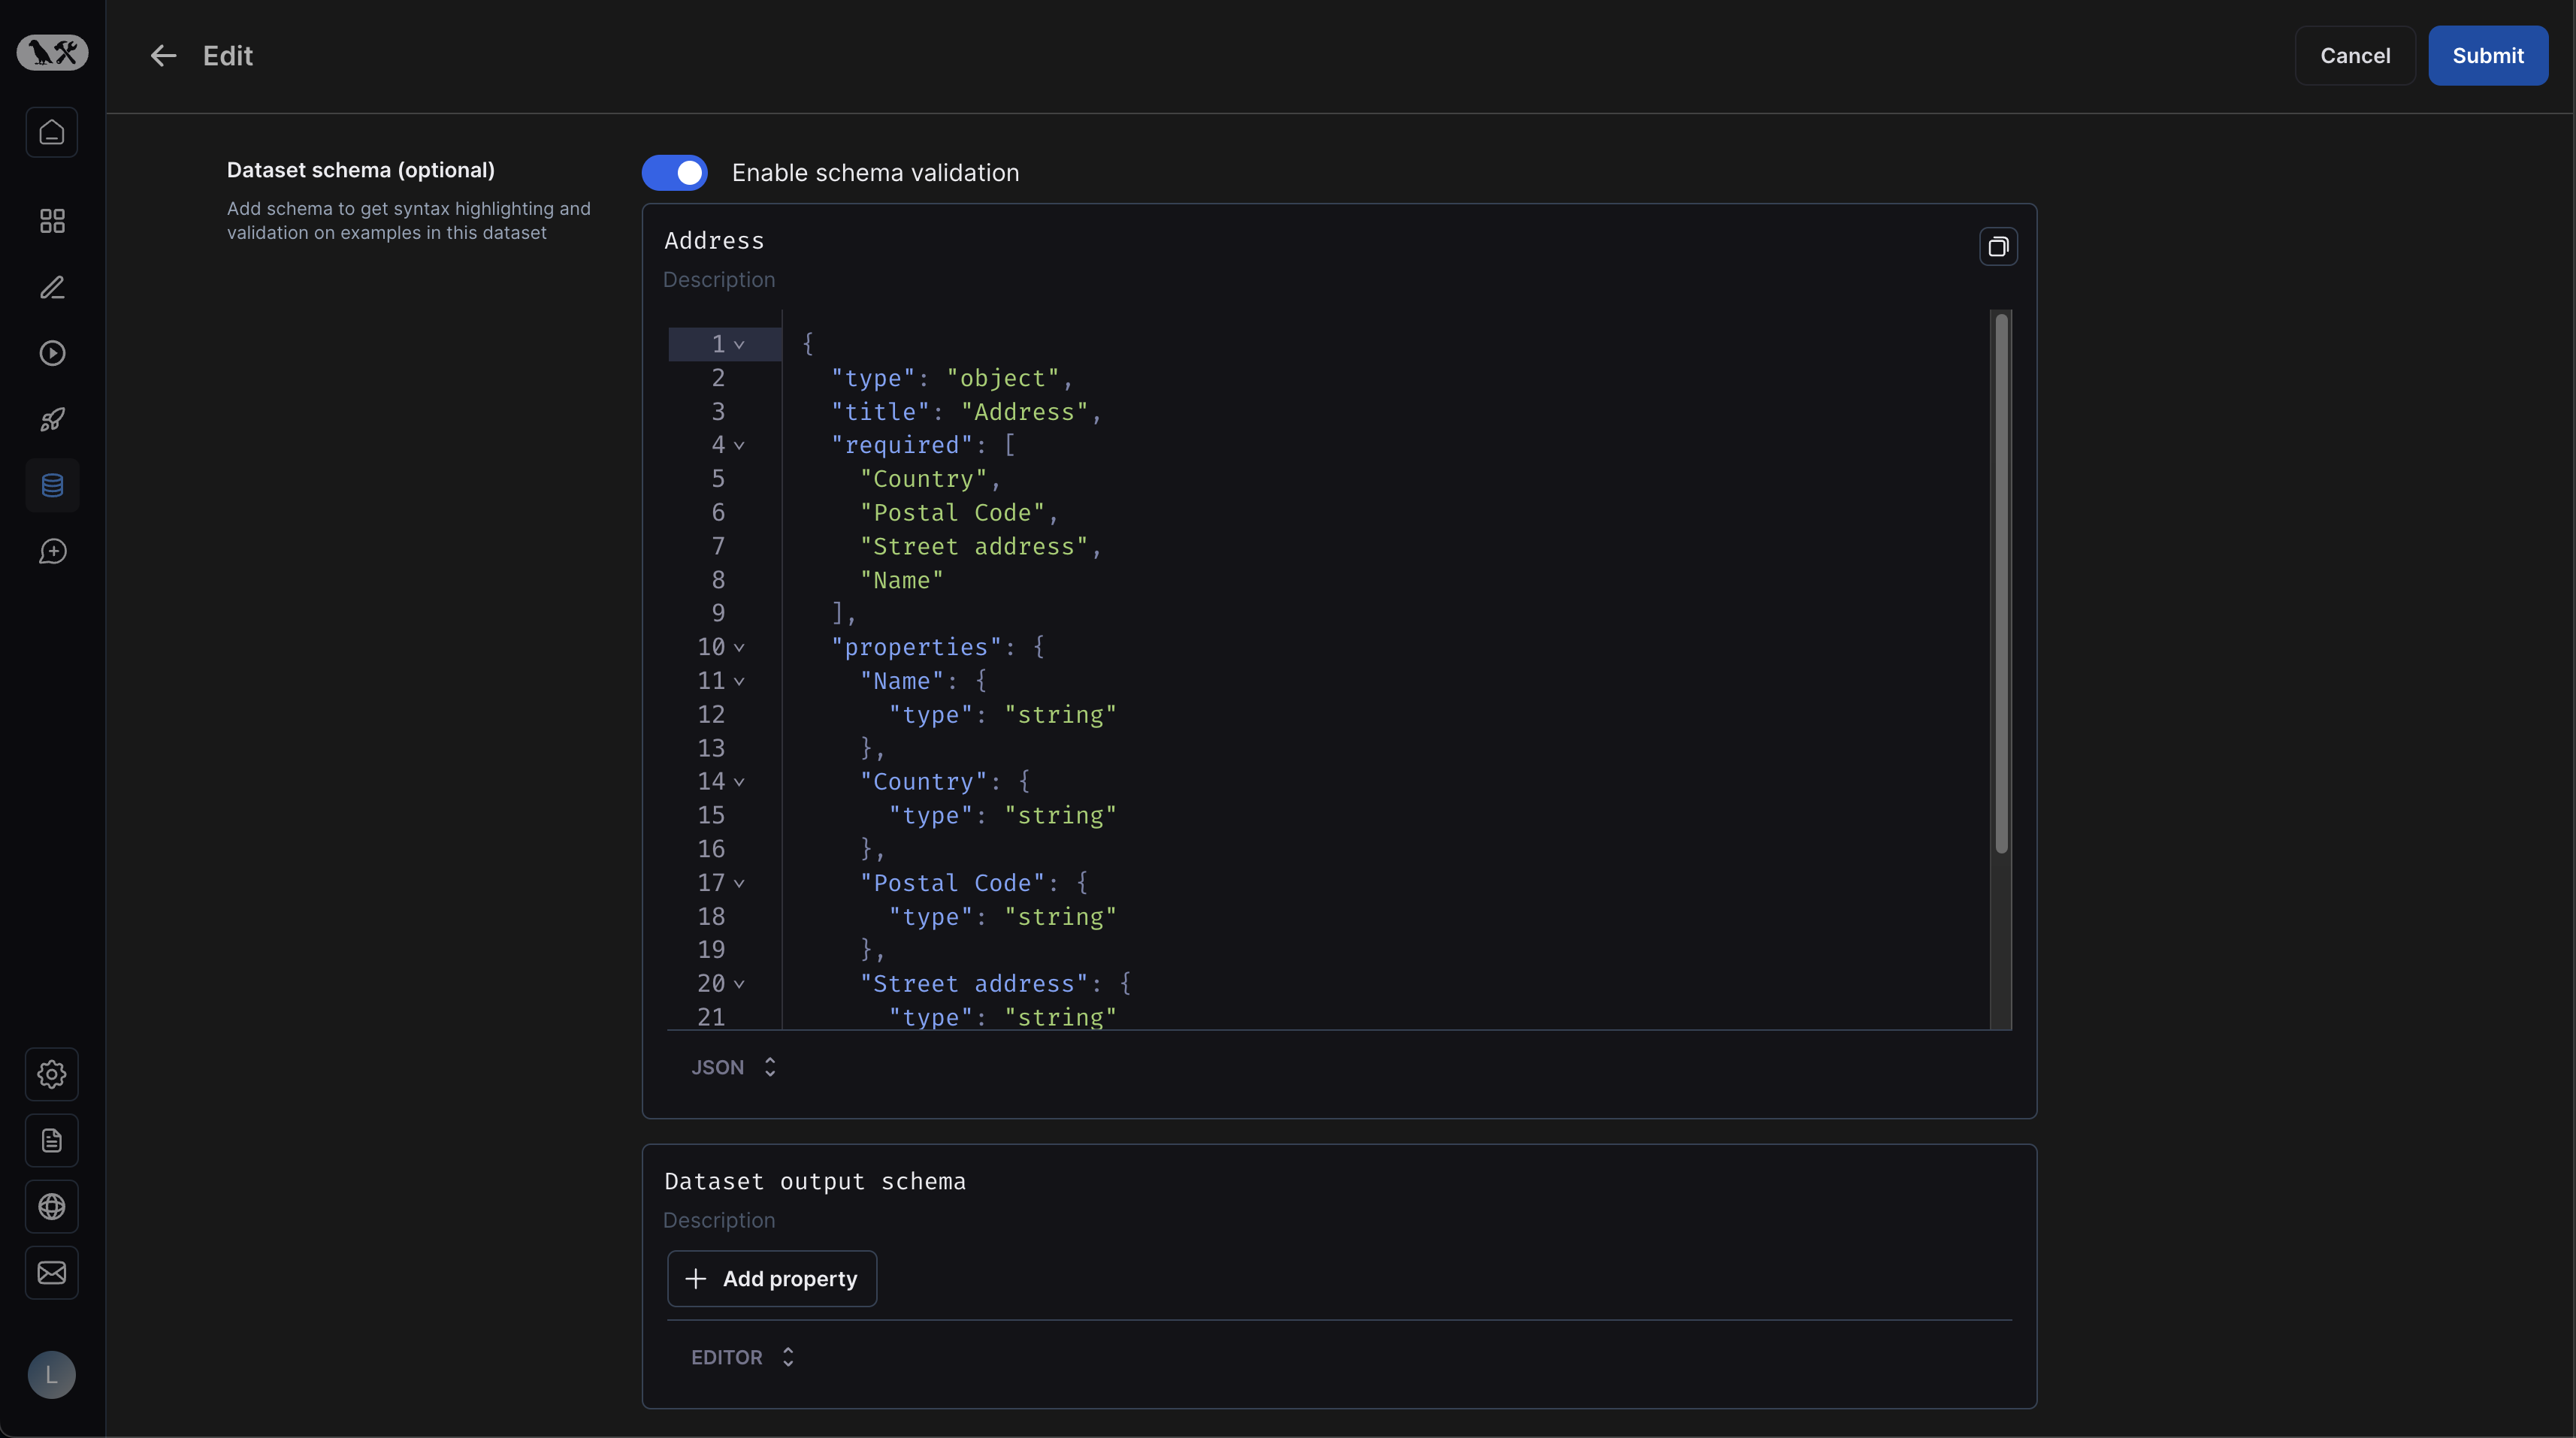This screenshot has height=1438, width=2576.
Task: Open the user avatar L
Action: click(52, 1375)
